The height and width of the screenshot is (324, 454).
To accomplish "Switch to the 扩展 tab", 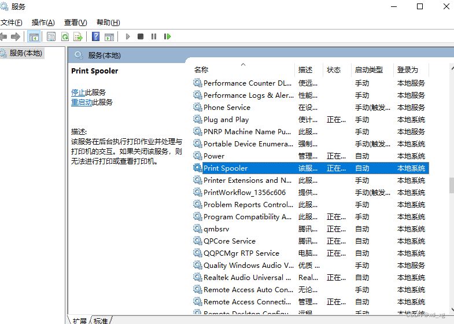I will tap(79, 321).
